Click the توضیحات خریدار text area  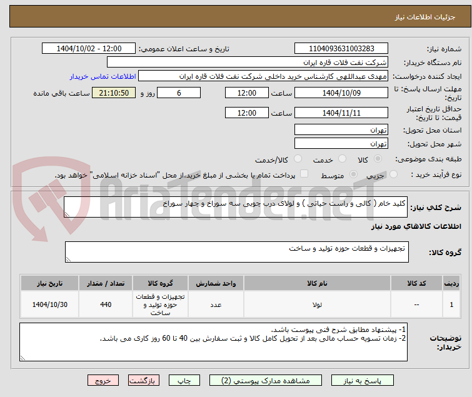coord(213,342)
